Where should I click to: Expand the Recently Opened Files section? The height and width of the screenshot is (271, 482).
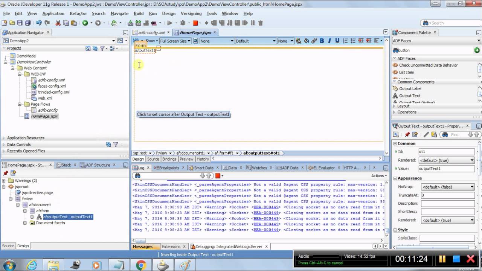coord(4,151)
